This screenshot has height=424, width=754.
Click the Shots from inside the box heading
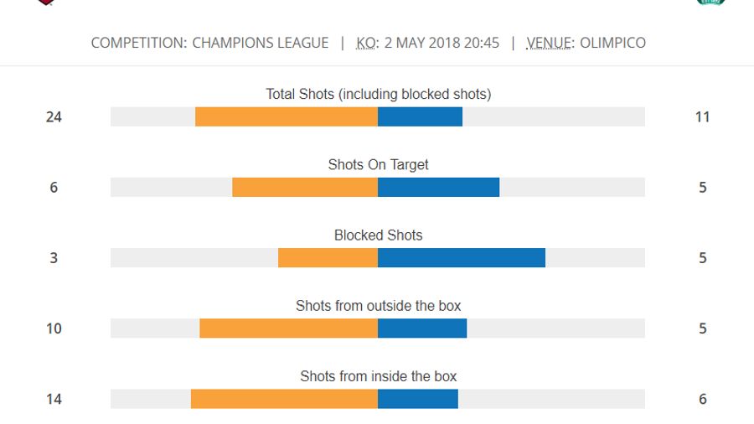pos(378,376)
